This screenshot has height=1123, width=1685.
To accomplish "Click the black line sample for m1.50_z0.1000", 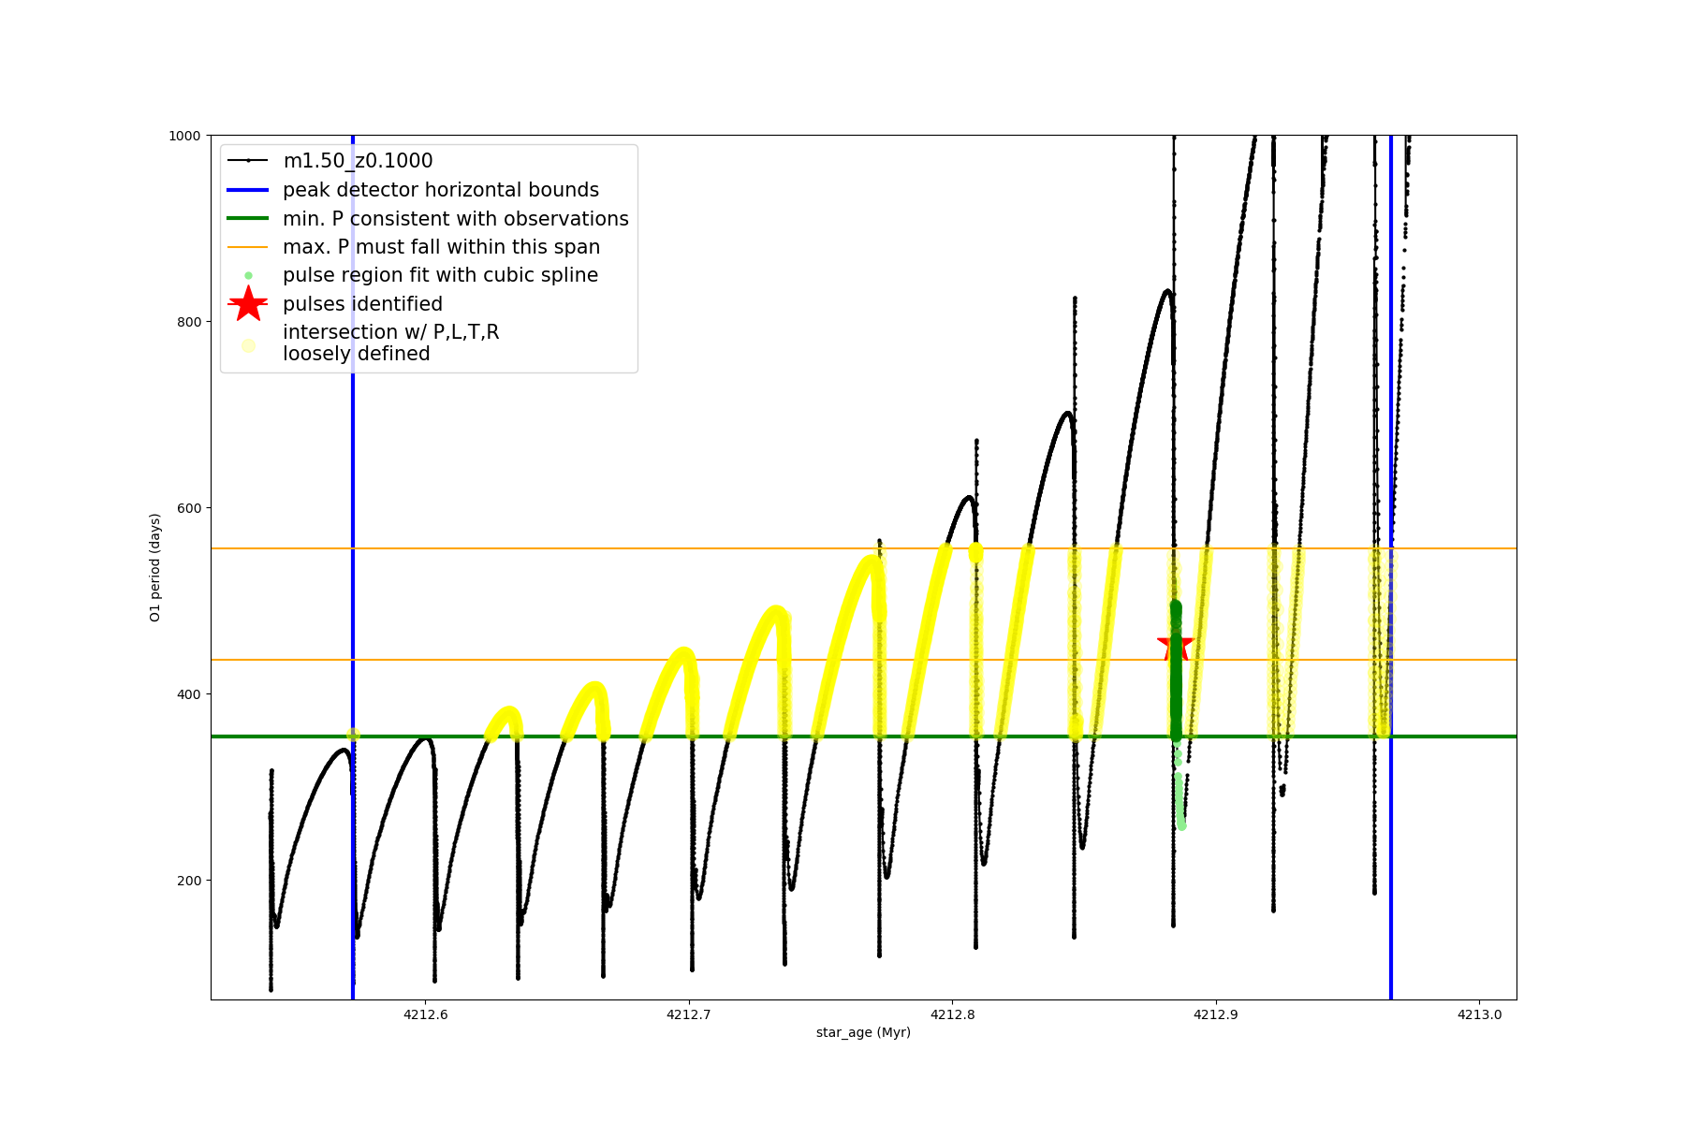I will point(248,161).
